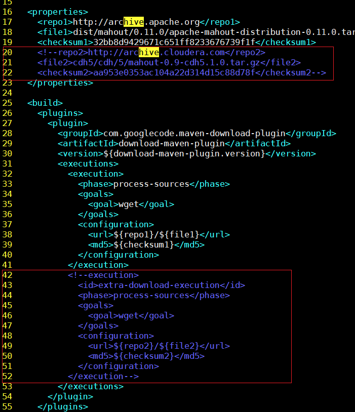Click the commented-out execution opening on line 42

(x=103, y=275)
